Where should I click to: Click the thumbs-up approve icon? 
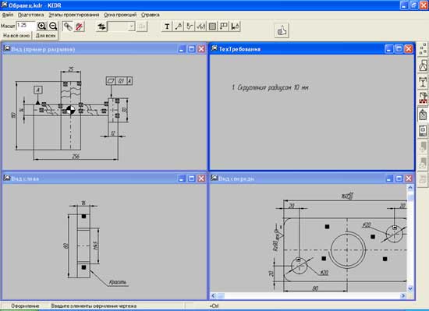tap(282, 30)
